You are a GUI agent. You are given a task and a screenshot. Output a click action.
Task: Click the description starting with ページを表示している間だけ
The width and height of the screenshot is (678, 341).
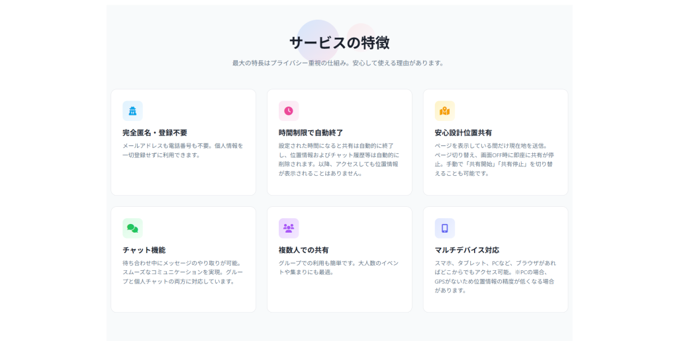click(x=495, y=159)
